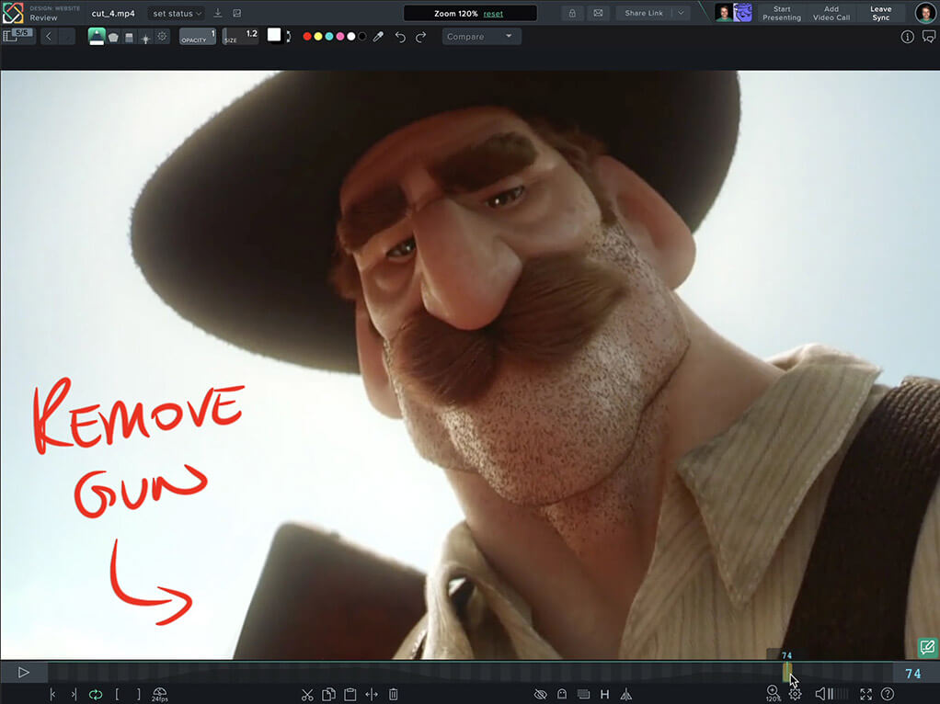The image size is (940, 704).
Task: Click the green annotation note icon
Action: click(x=927, y=647)
